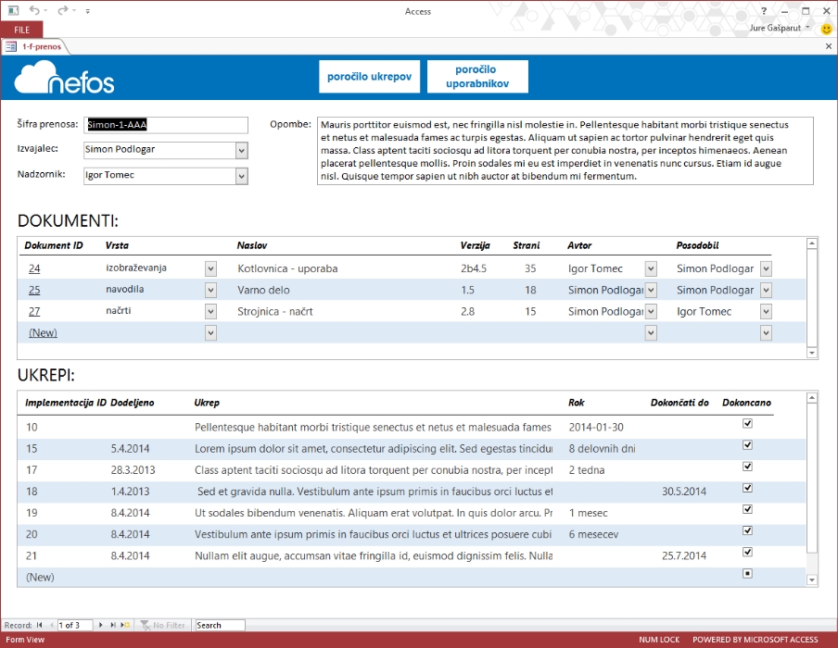Open Vrsta dropdown for izobraževanja row
The width and height of the screenshot is (838, 648).
[210, 268]
